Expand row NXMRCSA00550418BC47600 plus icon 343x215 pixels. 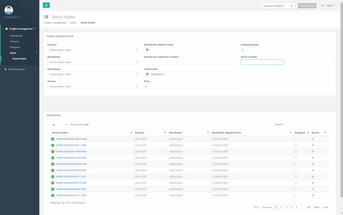click(53, 139)
